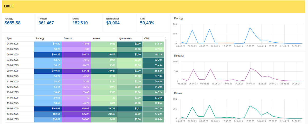The image size is (308, 124).
Task: Select the Расход total $665,58
Action: pos(13,23)
